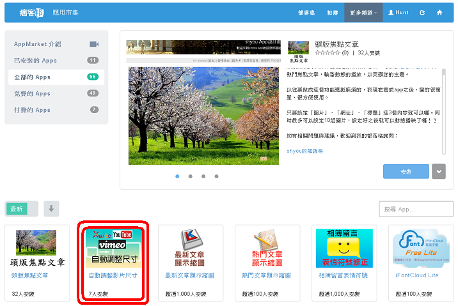This screenshot has height=306, width=458.
Task: Click the 最新文章顯示縮圖 app icon
Action: (x=190, y=249)
